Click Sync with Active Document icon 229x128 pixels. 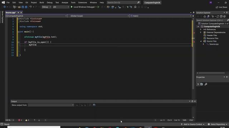[218, 16]
